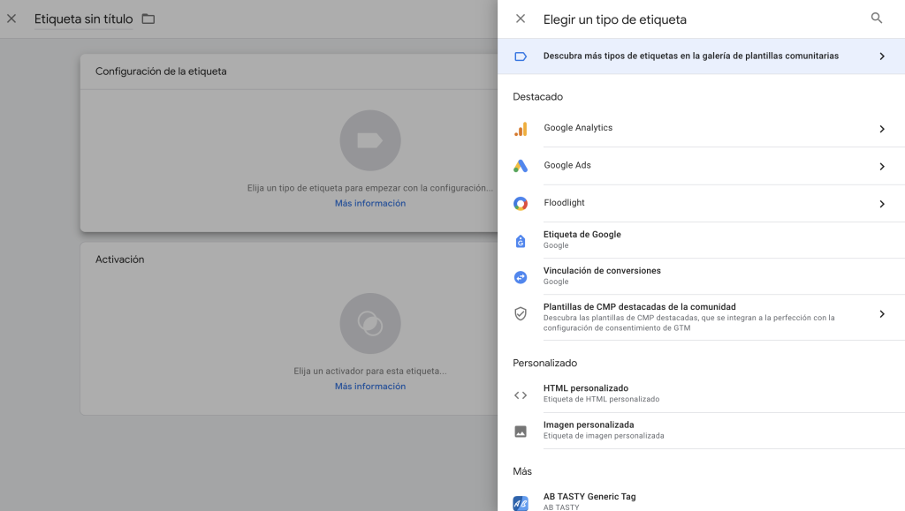Choose HTML personalizado tag type
This screenshot has height=511, width=905.
point(701,394)
